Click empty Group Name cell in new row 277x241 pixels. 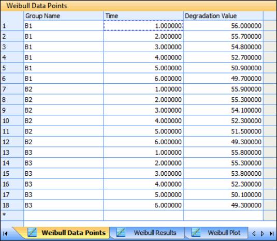[64, 216]
